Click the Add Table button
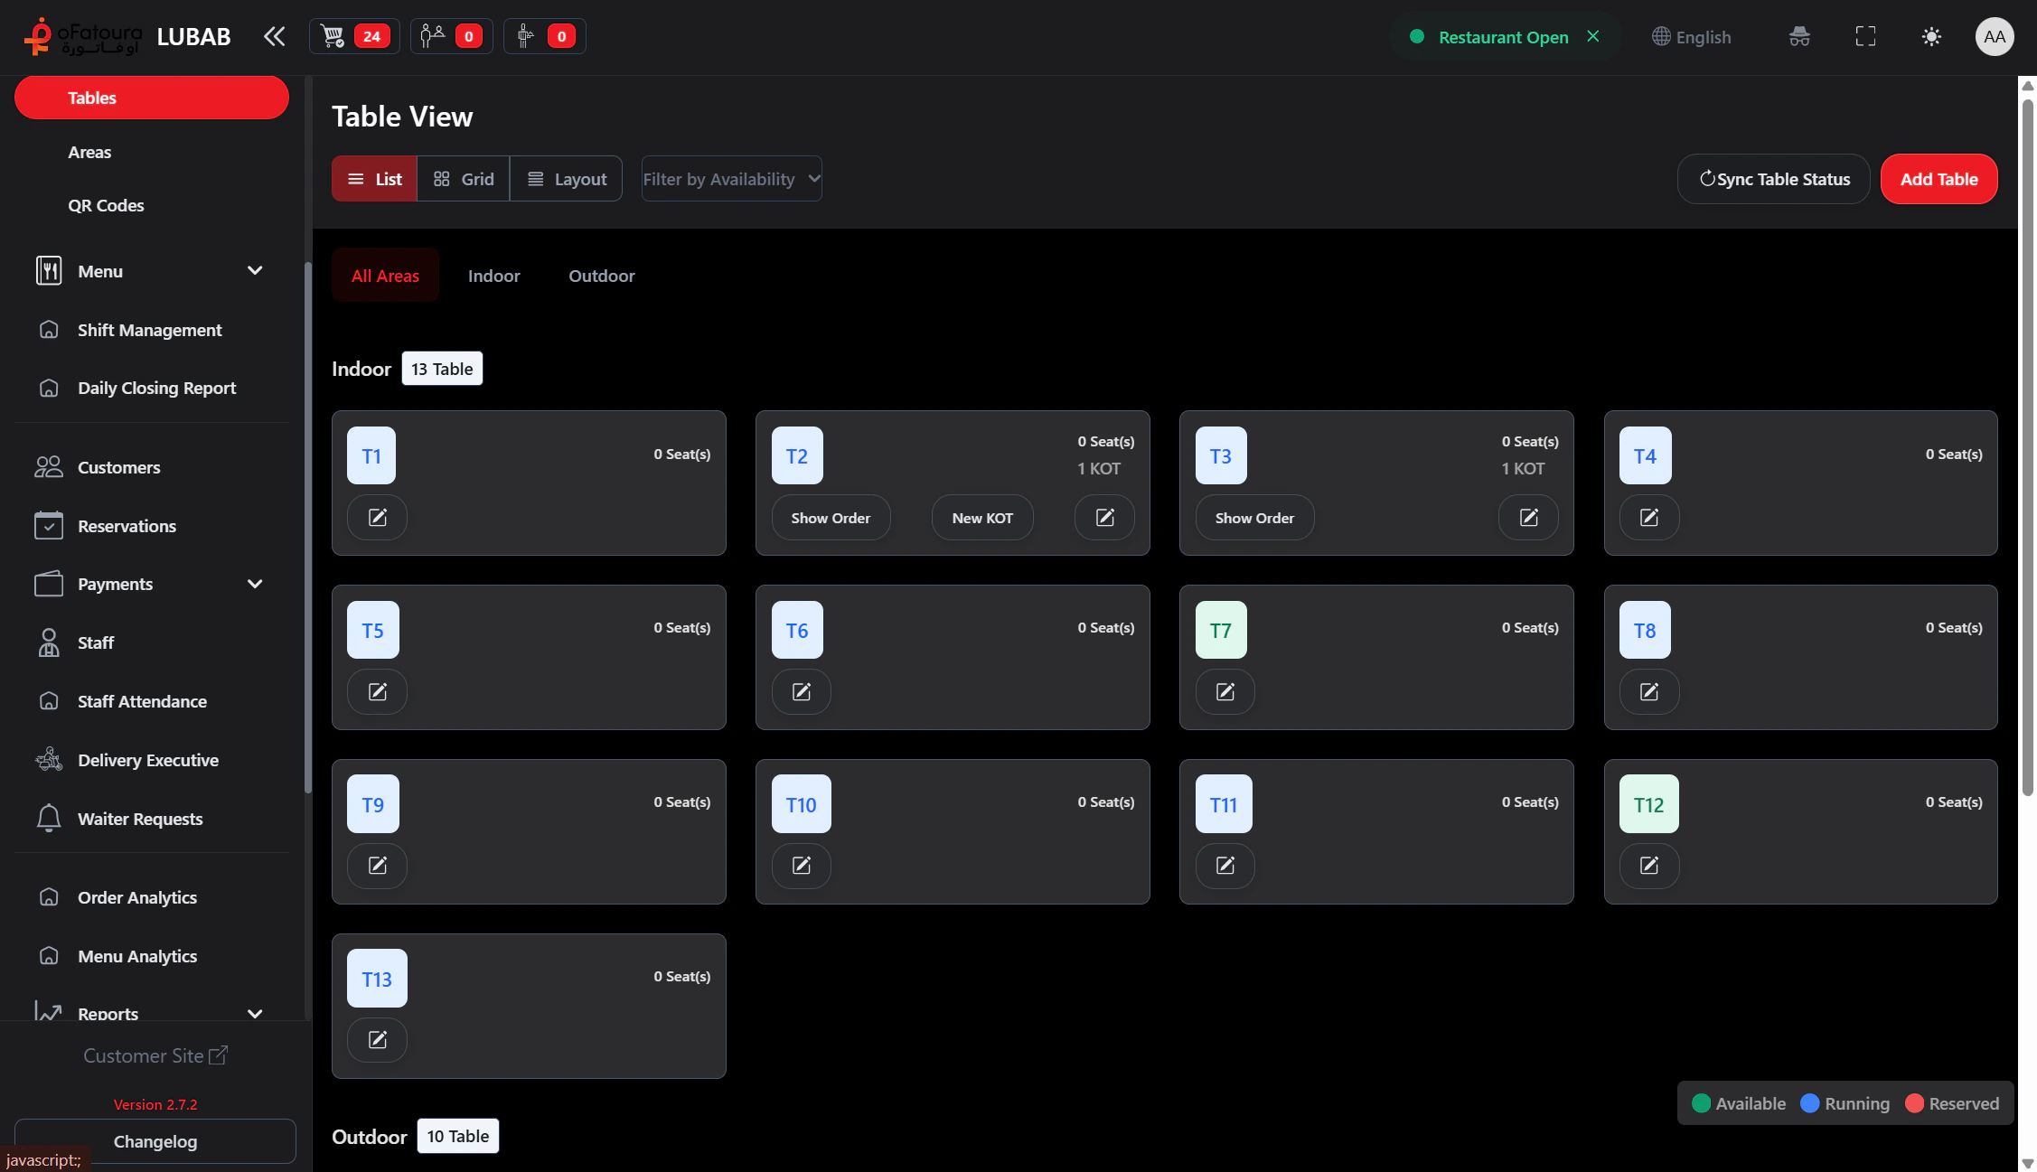This screenshot has width=2037, height=1172. coord(1938,179)
